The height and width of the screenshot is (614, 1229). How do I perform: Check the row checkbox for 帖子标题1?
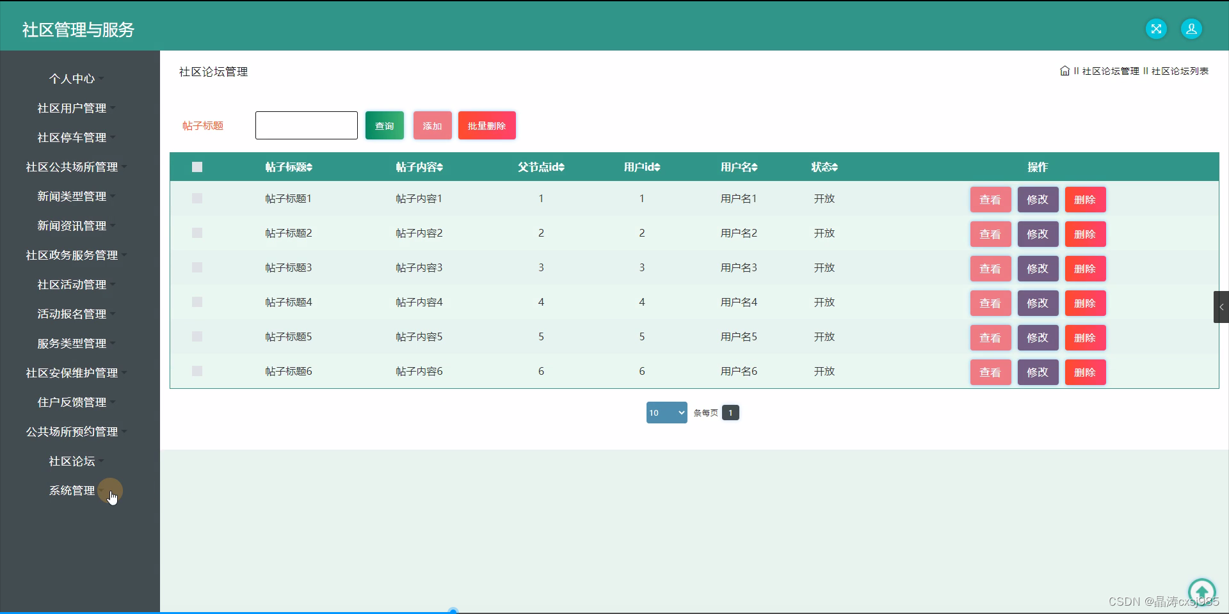197,199
